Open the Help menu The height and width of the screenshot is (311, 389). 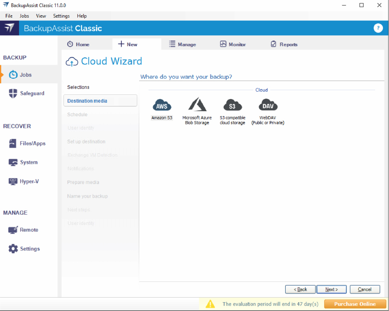point(82,16)
